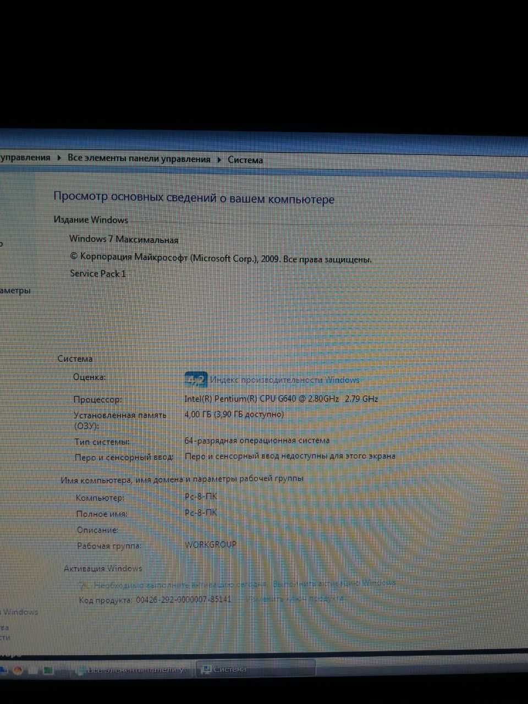Switch to 'Все элементы панели у...' taskbar button
The width and height of the screenshot is (528, 704).
point(133,670)
